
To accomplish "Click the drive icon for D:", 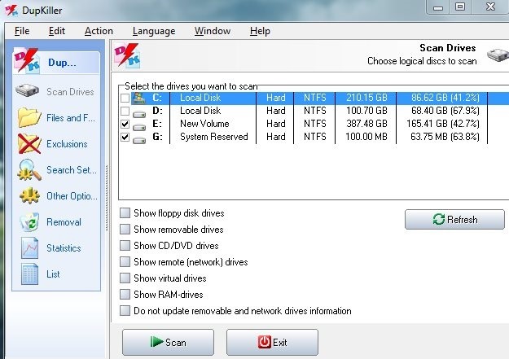I will click(x=139, y=113).
